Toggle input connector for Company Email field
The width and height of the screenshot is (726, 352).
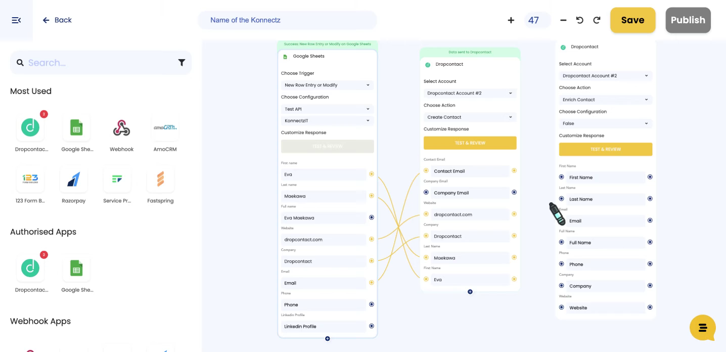pyautogui.click(x=426, y=192)
